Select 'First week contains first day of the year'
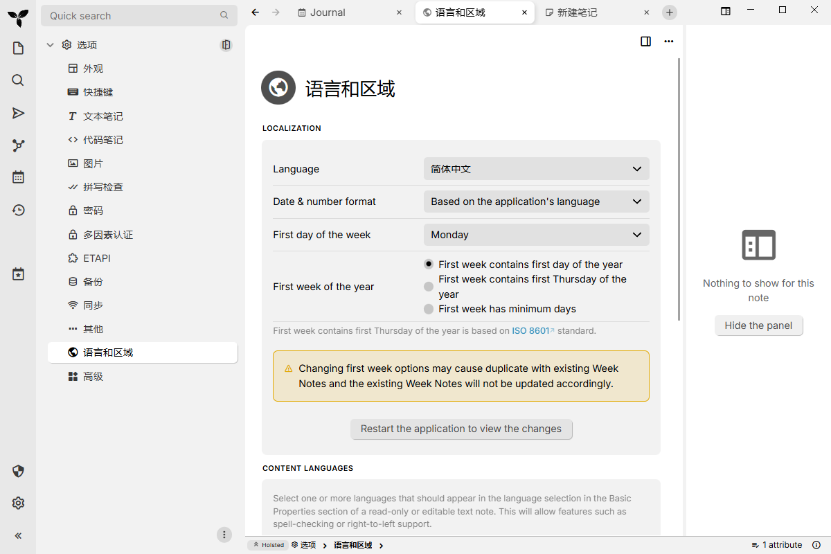Image resolution: width=831 pixels, height=554 pixels. (428, 264)
